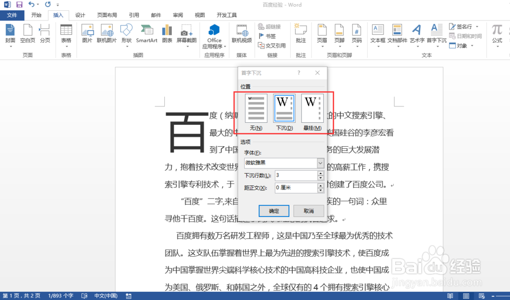Insert a blank page (空白页)

(x=28, y=34)
